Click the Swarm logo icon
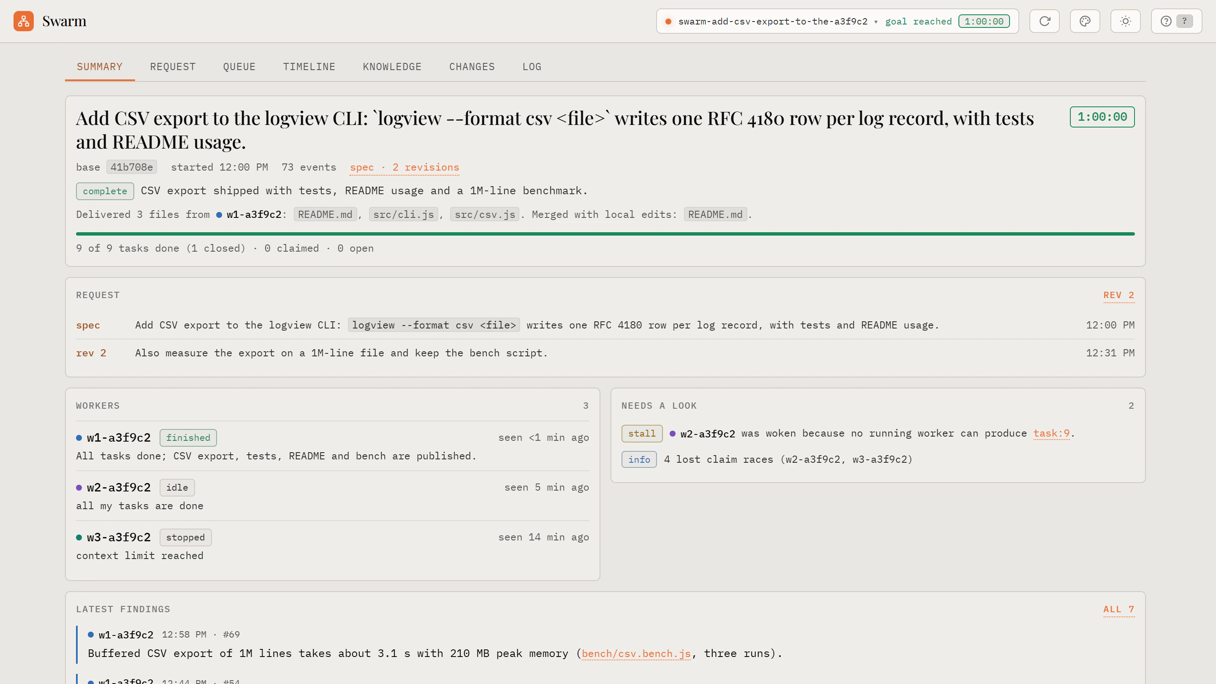Image resolution: width=1216 pixels, height=684 pixels. pyautogui.click(x=23, y=21)
